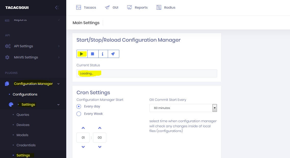Click the Reports chart icon
The image size is (290, 158).
pos(129,7)
